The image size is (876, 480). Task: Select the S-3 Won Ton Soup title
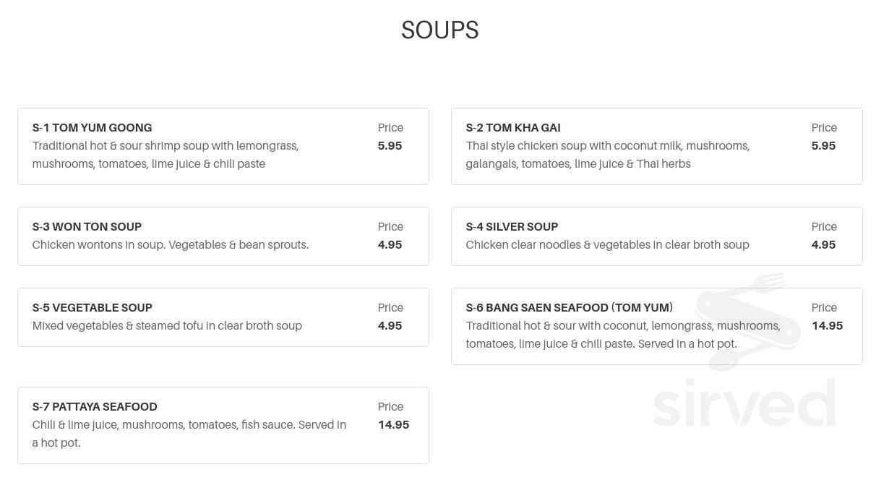87,227
